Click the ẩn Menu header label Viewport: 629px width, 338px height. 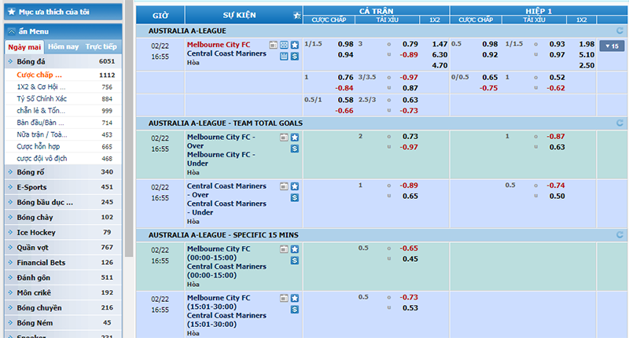[x=34, y=31]
